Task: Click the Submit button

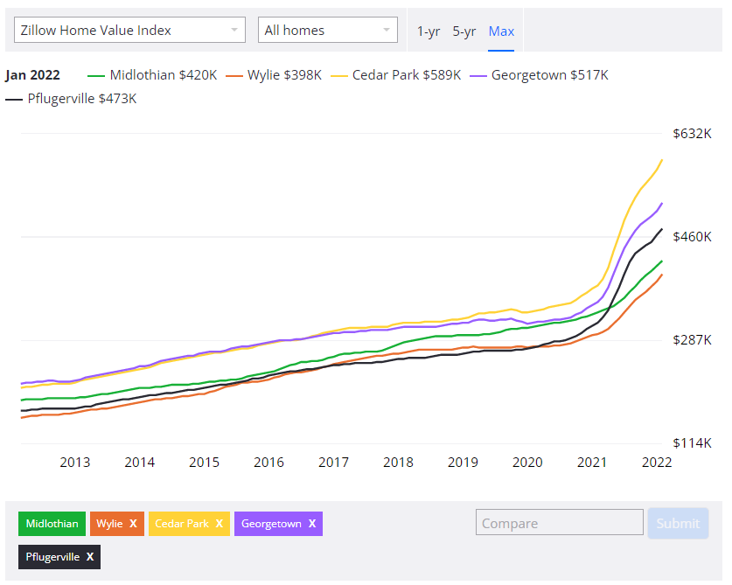Action: (x=678, y=523)
